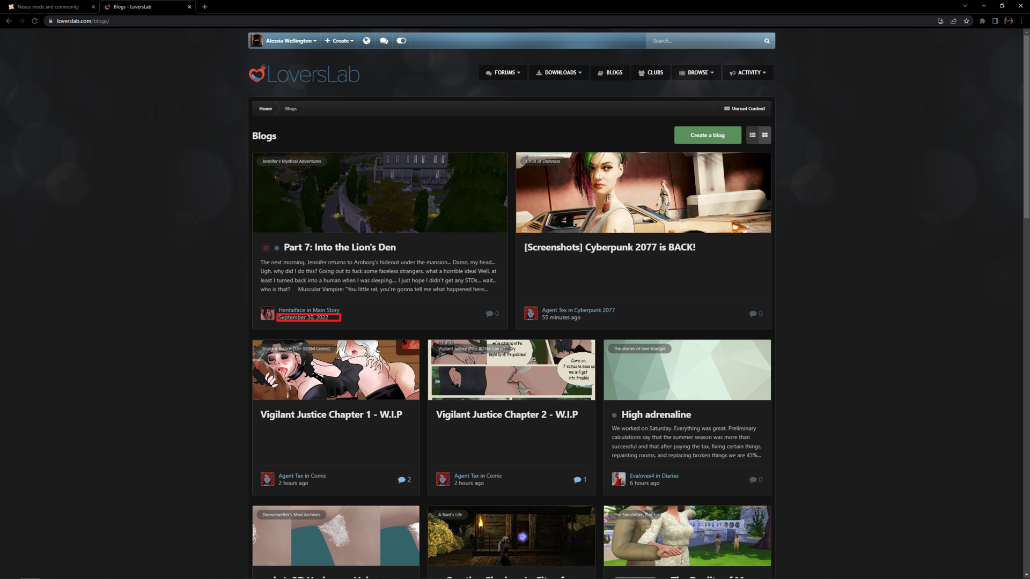Open the mansion night scene cover thumbnail

click(x=380, y=192)
